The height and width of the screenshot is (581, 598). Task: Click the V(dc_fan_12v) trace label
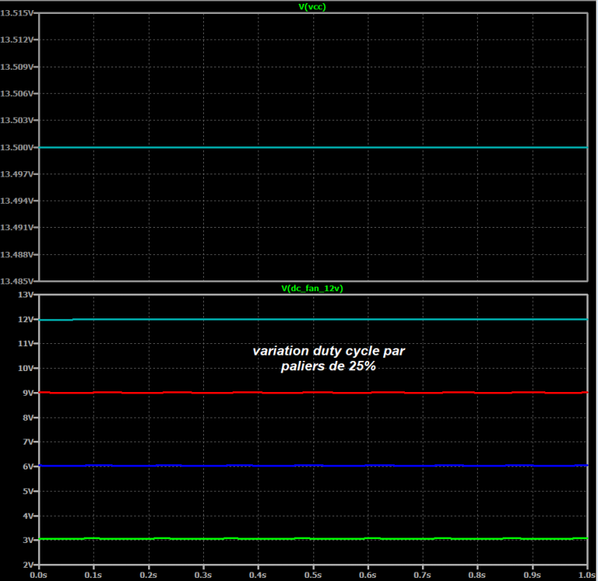[312, 288]
